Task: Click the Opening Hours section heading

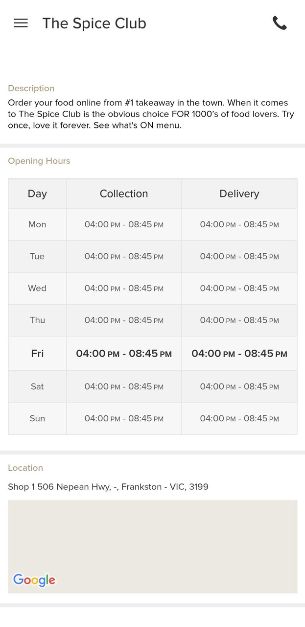Action: click(39, 161)
